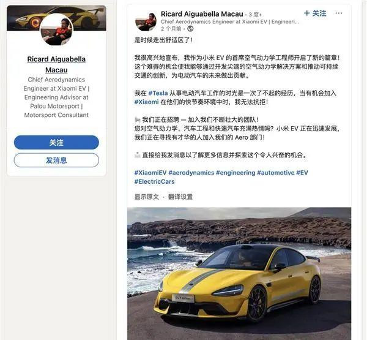Click author name Ricard Aiguabella Macau in post header
The width and height of the screenshot is (367, 340).
[x=202, y=14]
